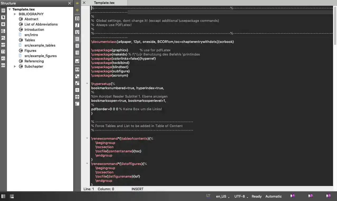Click the italic formatting icon
Image resolution: width=337 pixels, height=201 pixels.
point(77,25)
